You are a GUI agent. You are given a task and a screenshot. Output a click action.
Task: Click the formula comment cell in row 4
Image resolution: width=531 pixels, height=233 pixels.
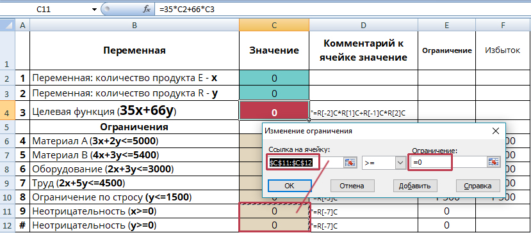click(x=363, y=110)
